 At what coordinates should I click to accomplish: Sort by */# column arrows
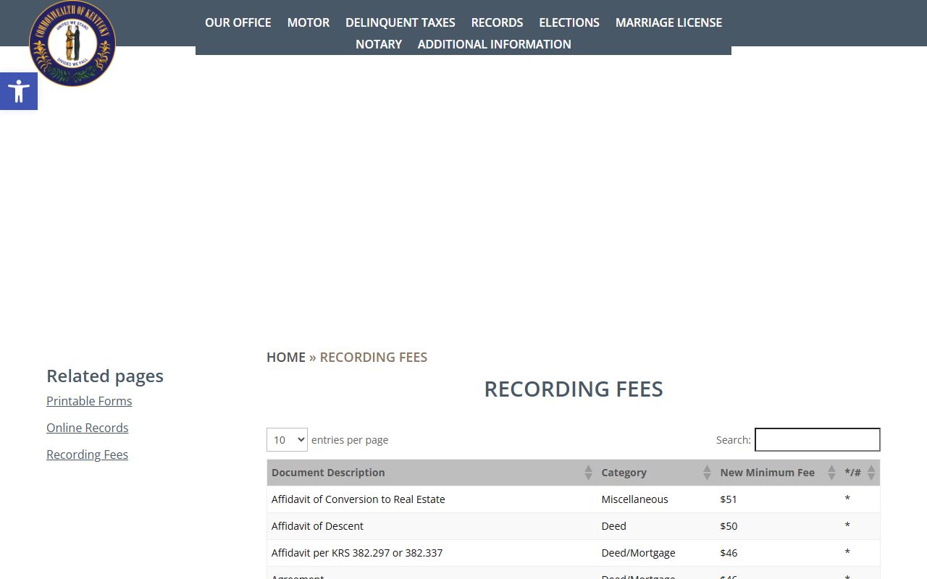click(x=871, y=473)
